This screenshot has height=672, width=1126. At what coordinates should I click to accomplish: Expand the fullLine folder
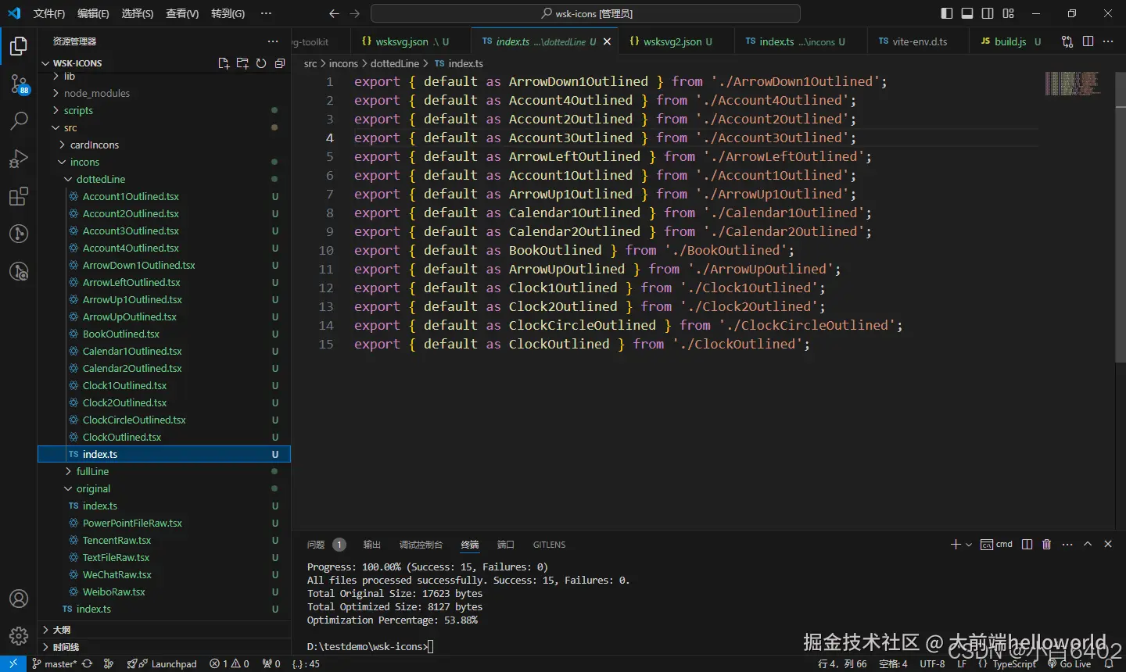coord(92,471)
